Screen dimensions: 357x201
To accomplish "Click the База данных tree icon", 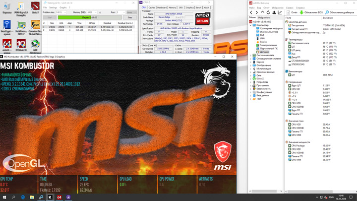I will (x=254, y=95).
